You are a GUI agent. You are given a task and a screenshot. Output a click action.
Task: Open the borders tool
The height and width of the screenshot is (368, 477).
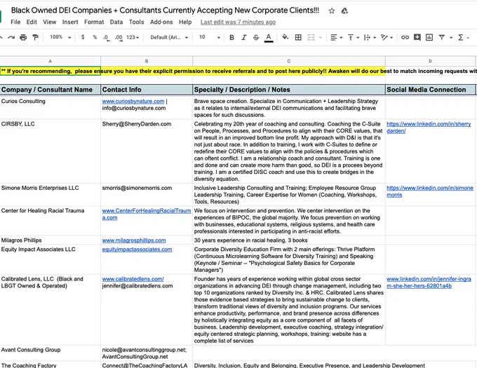298,37
